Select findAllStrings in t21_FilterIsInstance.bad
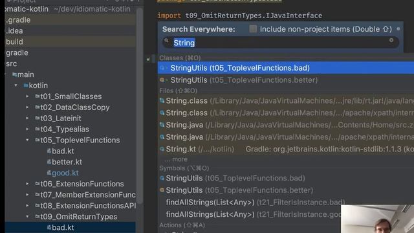Image resolution: width=414 pixels, height=233 pixels. tap(255, 203)
